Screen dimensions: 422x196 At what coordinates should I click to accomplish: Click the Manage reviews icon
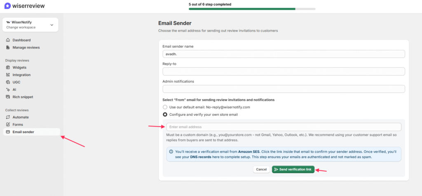tap(8, 47)
